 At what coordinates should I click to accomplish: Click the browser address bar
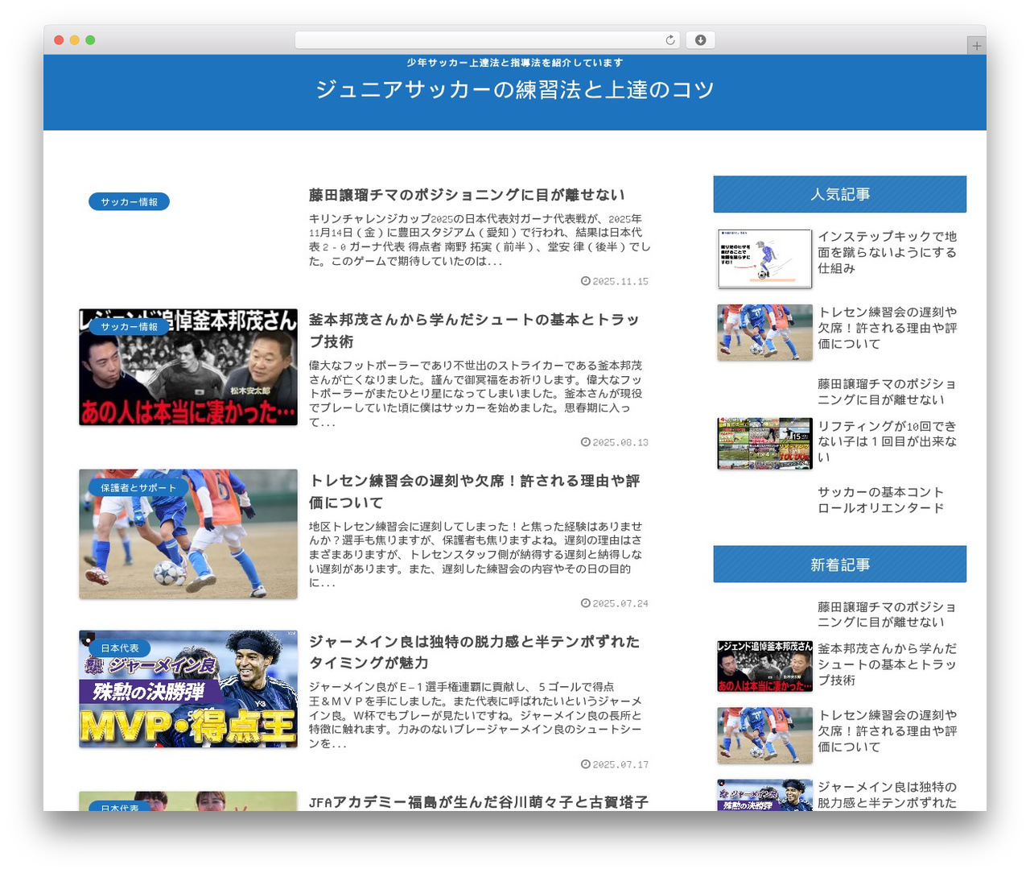(487, 40)
